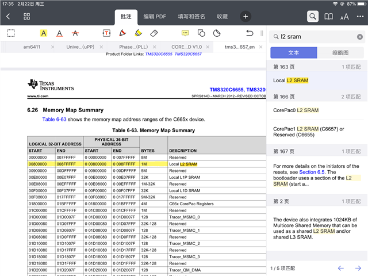Open the reading mode book icon
The height and width of the screenshot is (276, 368).
(x=329, y=17)
